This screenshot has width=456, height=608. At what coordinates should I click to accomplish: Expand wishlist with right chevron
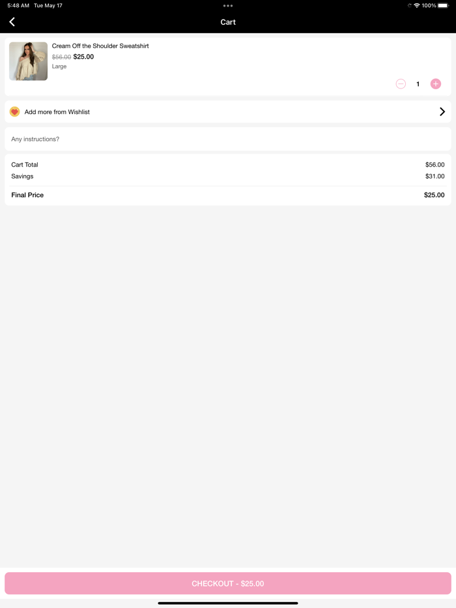(x=442, y=112)
